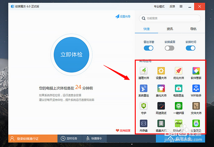Close the 软媒魔方 window

(200, 6)
